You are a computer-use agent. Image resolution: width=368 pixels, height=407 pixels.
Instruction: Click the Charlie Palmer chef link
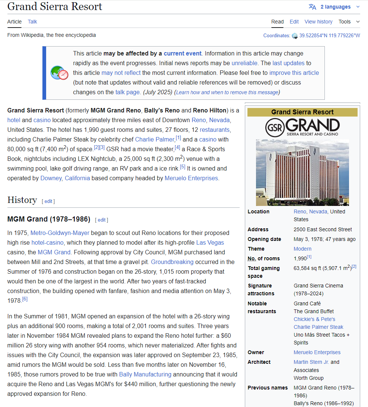pos(155,140)
